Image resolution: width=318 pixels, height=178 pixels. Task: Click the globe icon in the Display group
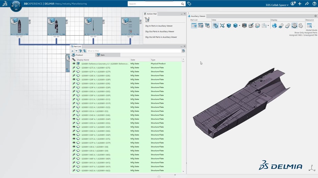pyautogui.click(x=274, y=25)
